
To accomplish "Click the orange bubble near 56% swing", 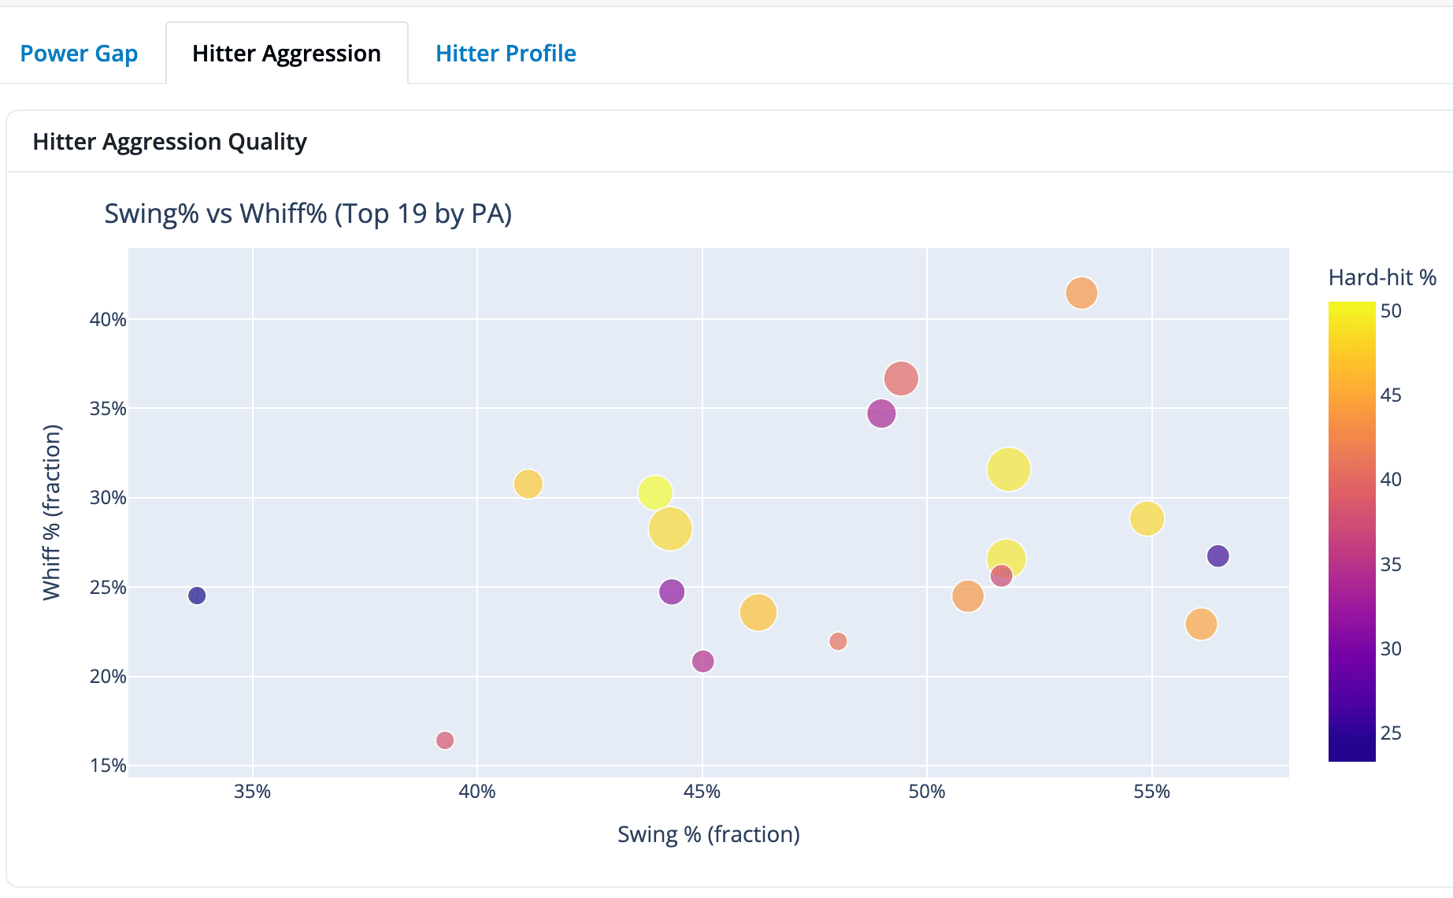I will point(1200,623).
